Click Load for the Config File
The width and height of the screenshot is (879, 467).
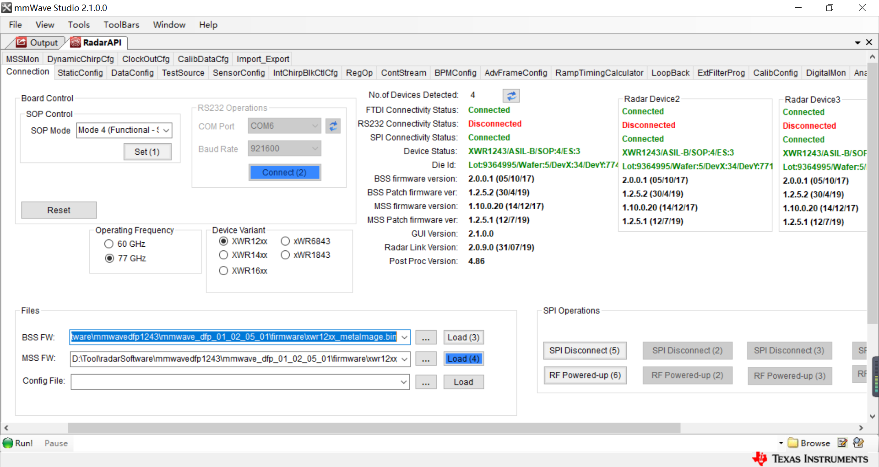tap(463, 382)
